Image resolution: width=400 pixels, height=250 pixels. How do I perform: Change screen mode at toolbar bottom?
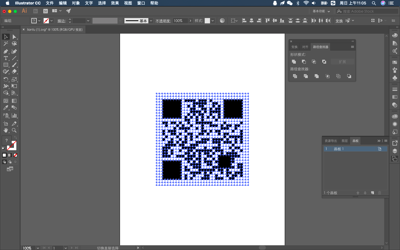pyautogui.click(x=10, y=169)
